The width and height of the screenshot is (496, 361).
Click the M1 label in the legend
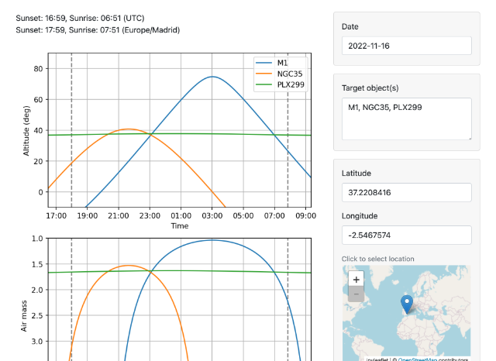283,62
